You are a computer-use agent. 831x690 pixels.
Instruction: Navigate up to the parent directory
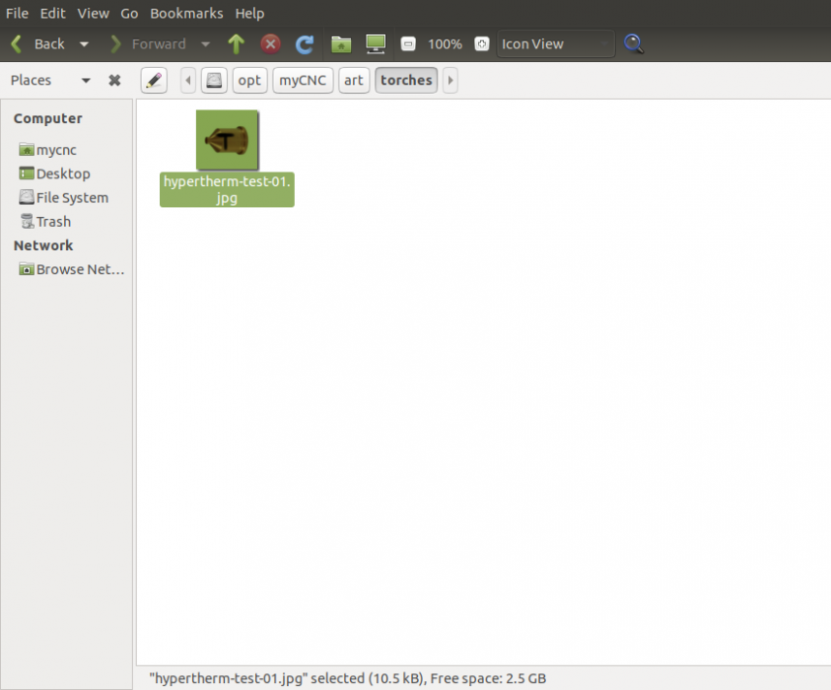tap(236, 43)
